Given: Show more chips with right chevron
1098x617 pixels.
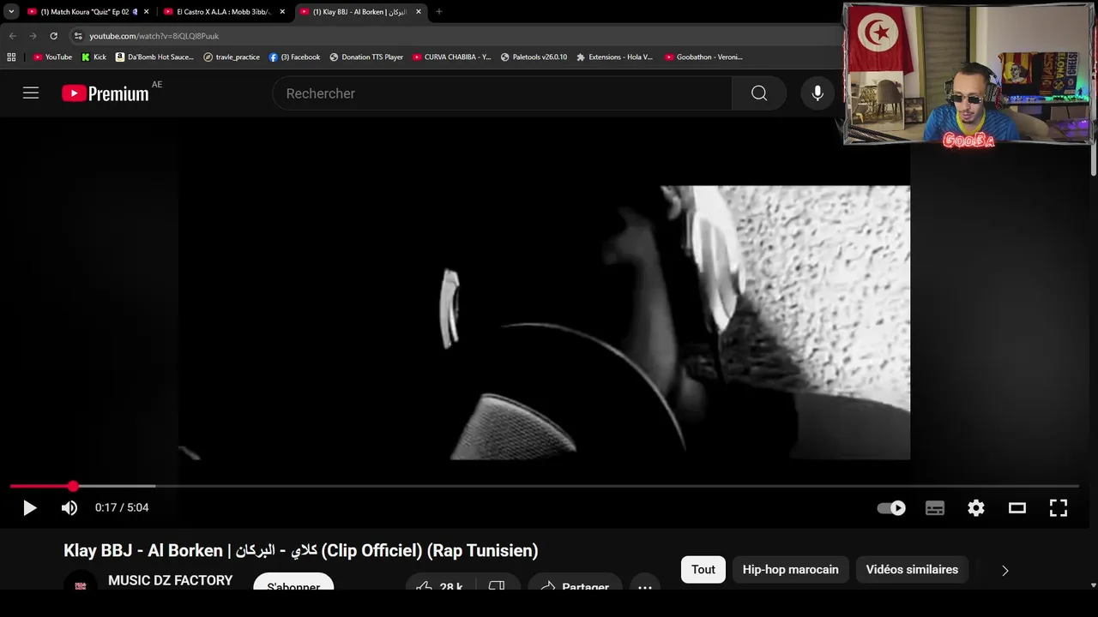Looking at the screenshot, I should [1005, 570].
